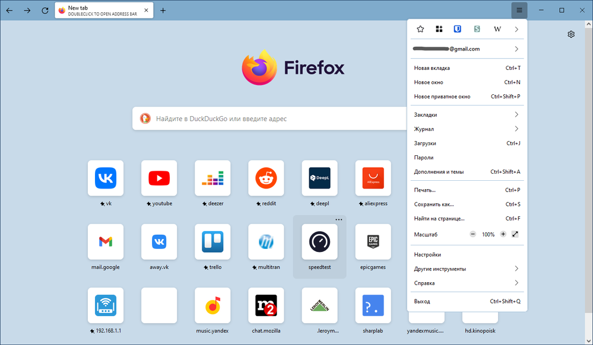Viewport: 593px width, 345px height.
Task: Enter full screen with the arrows icon
Action: pyautogui.click(x=515, y=234)
